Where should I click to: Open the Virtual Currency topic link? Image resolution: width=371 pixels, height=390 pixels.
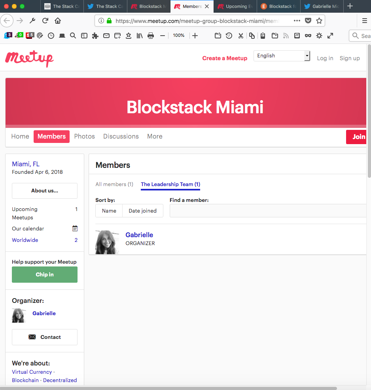(32, 372)
